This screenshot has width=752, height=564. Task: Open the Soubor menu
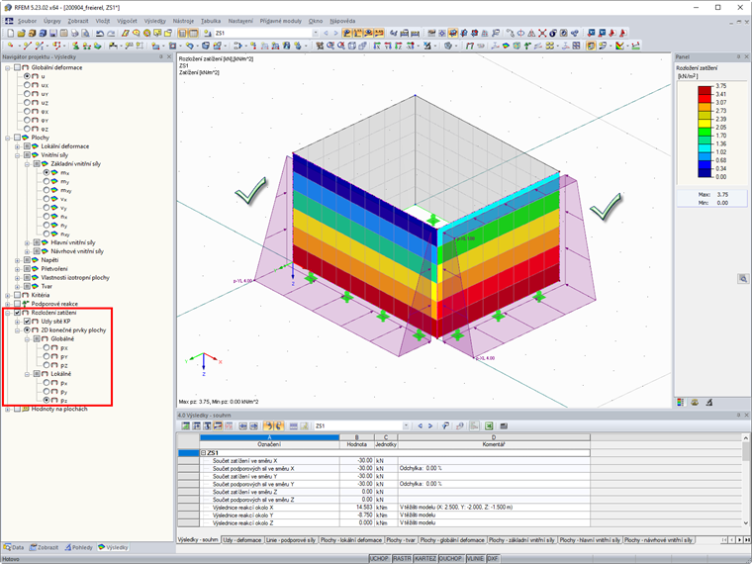coord(27,21)
